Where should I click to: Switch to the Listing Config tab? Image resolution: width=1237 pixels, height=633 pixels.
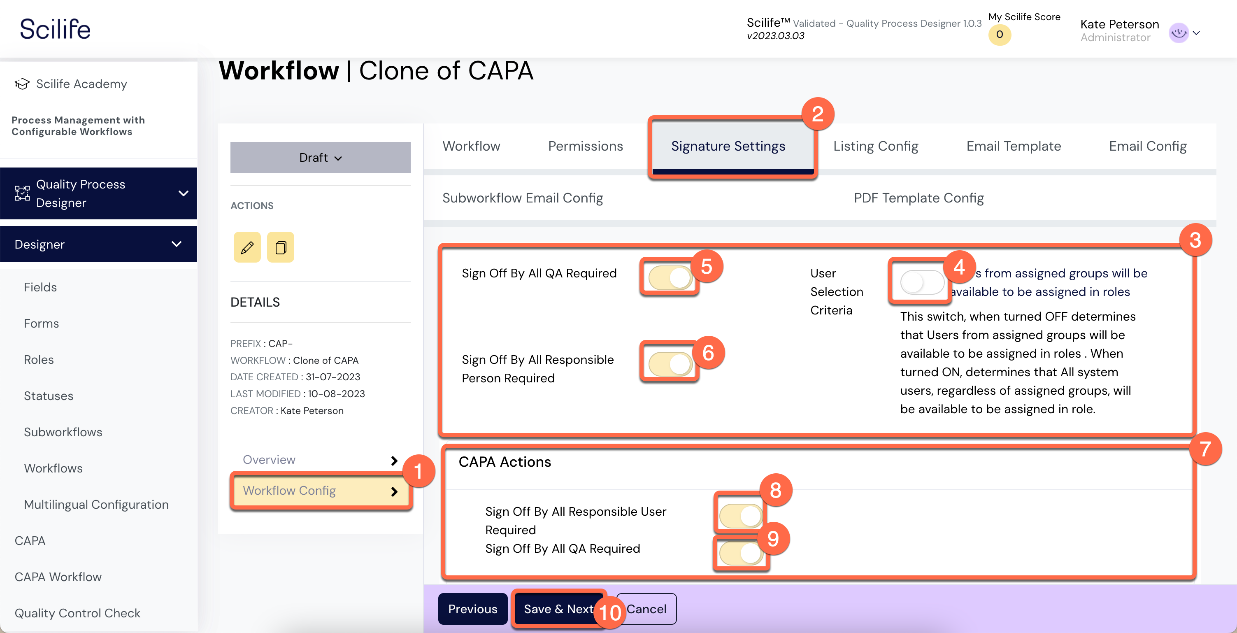875,146
